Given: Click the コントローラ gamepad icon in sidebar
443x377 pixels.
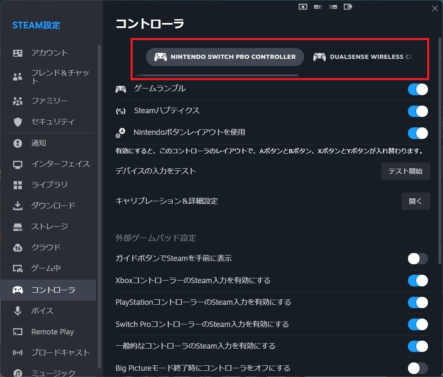Looking at the screenshot, I should coord(18,290).
